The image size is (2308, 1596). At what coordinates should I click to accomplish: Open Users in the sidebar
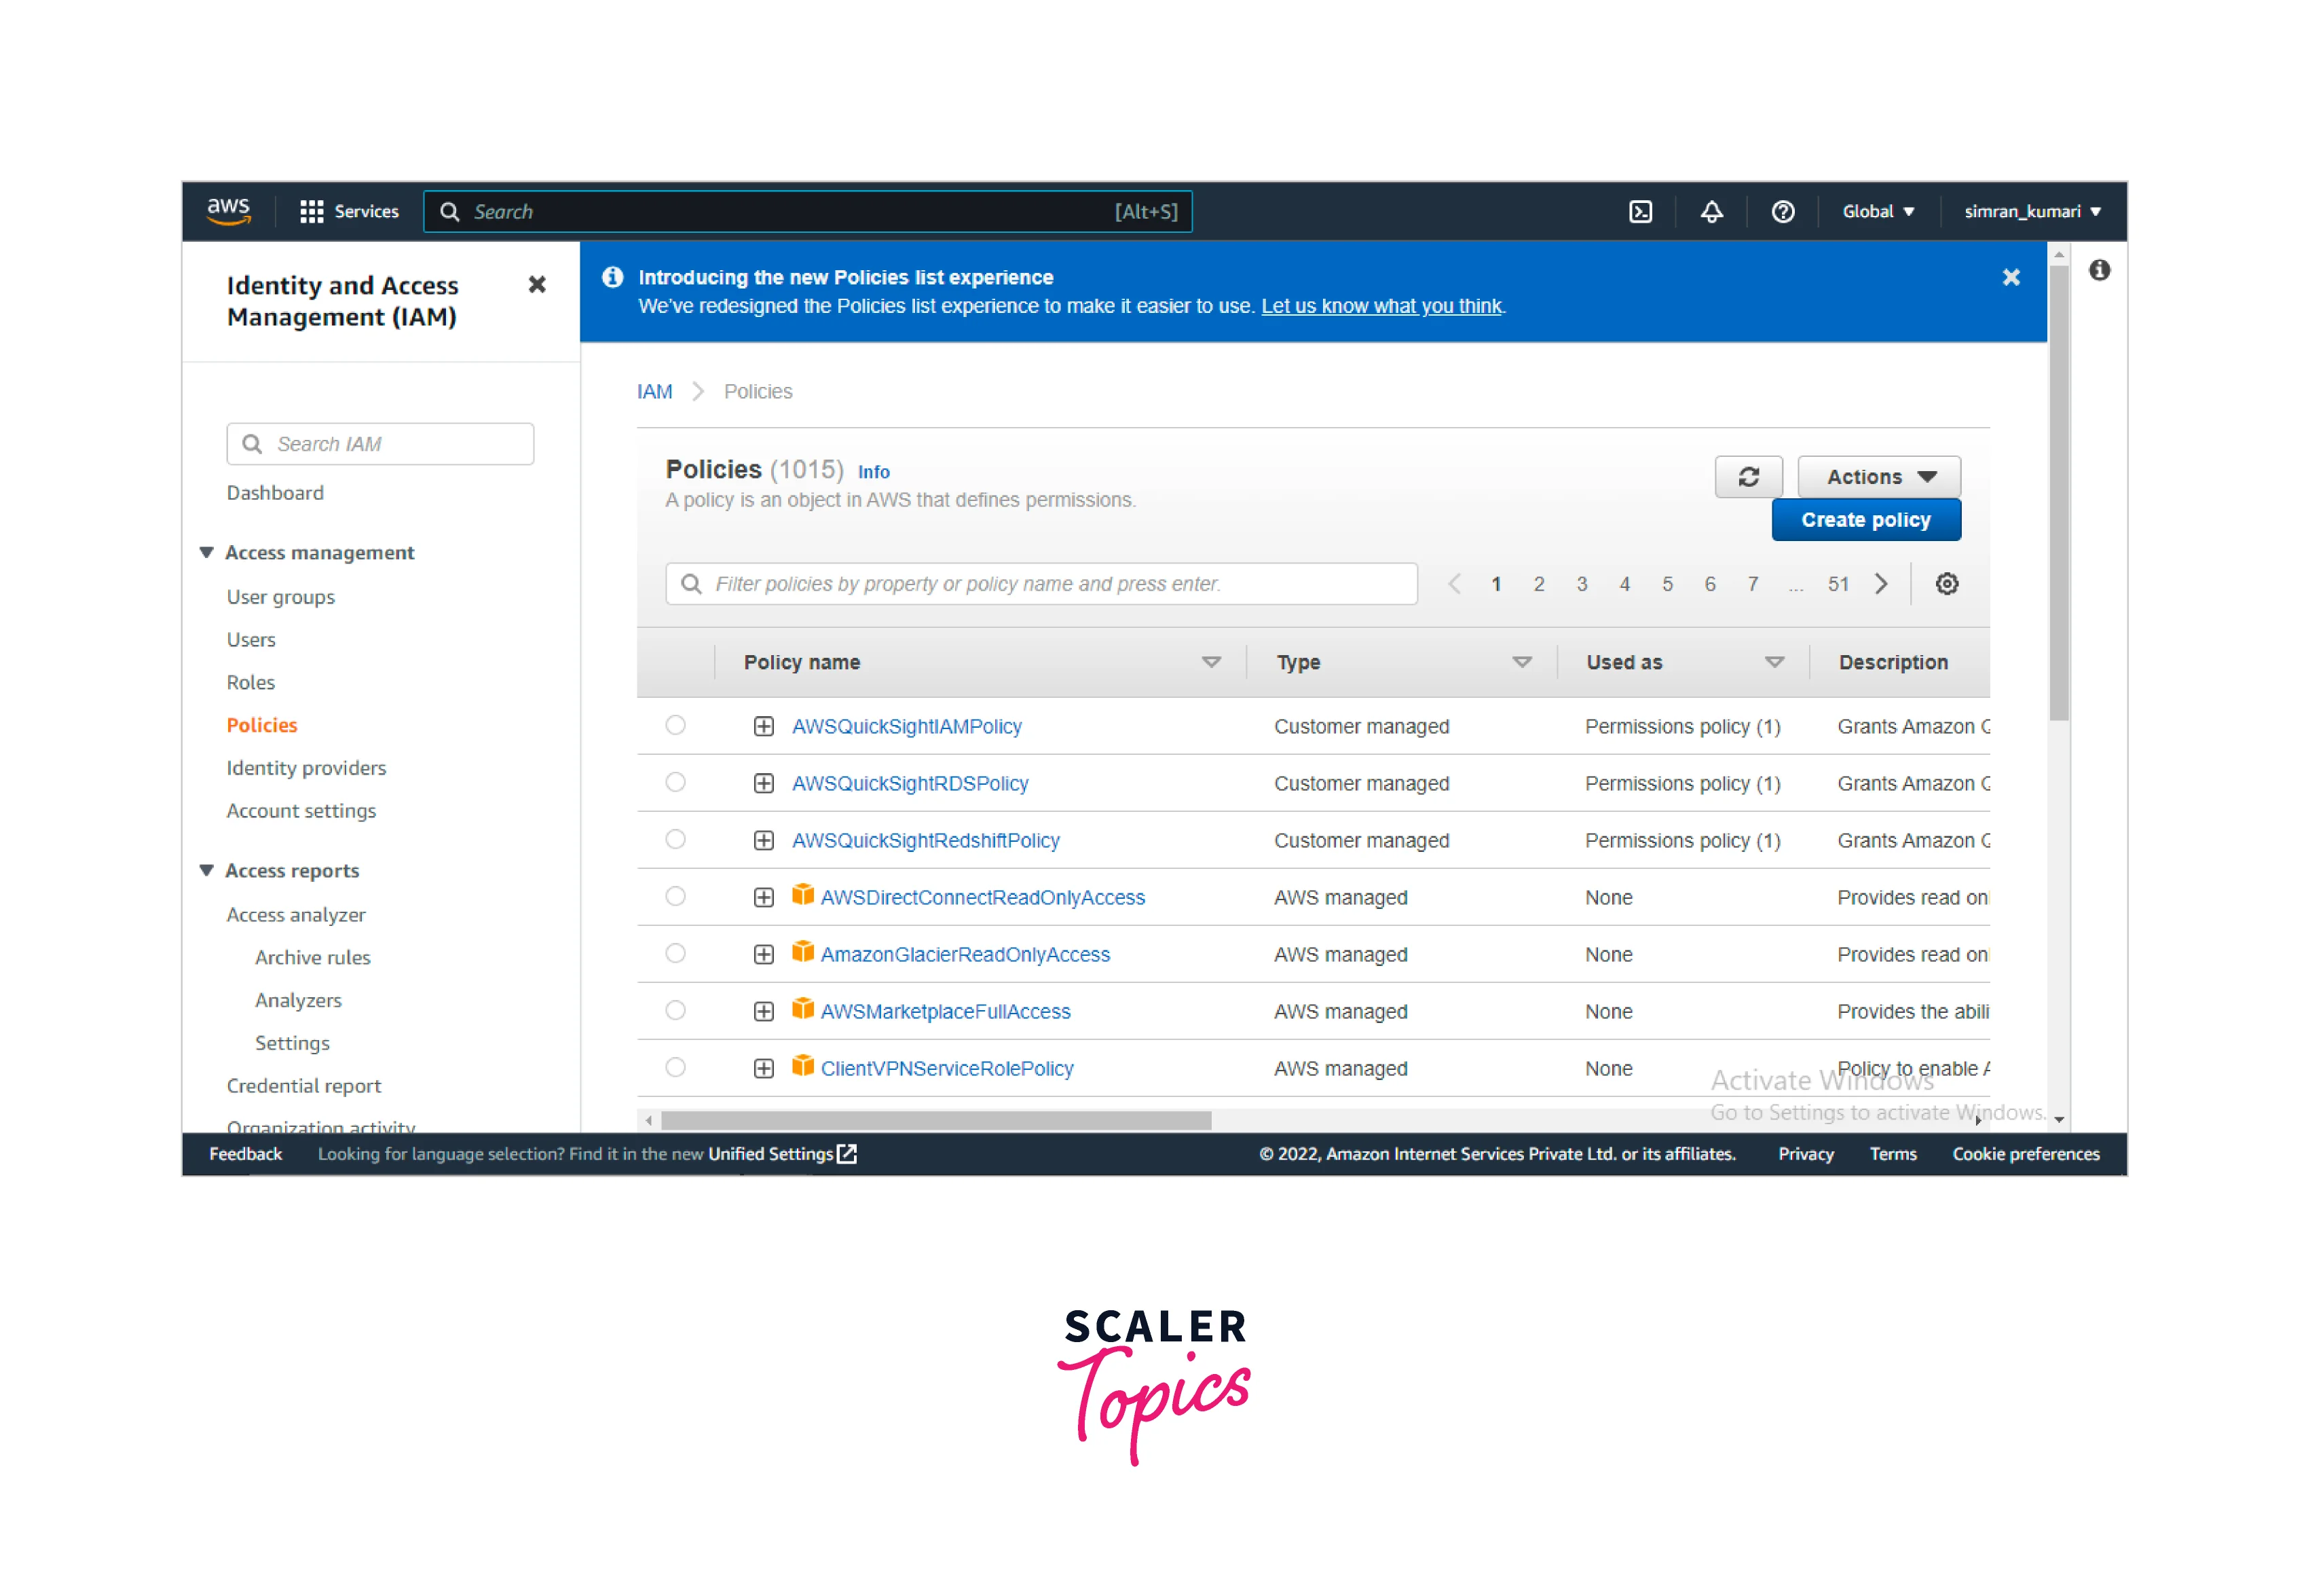click(x=250, y=640)
